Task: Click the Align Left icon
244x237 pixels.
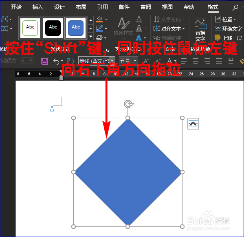Action: click(184, 61)
